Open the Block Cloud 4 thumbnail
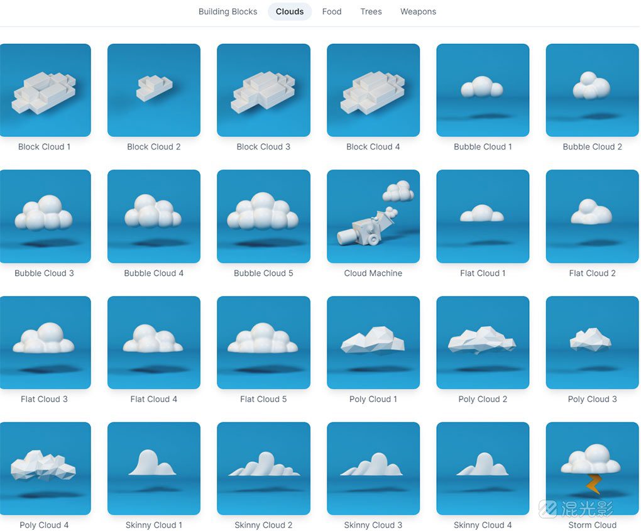 coord(373,90)
